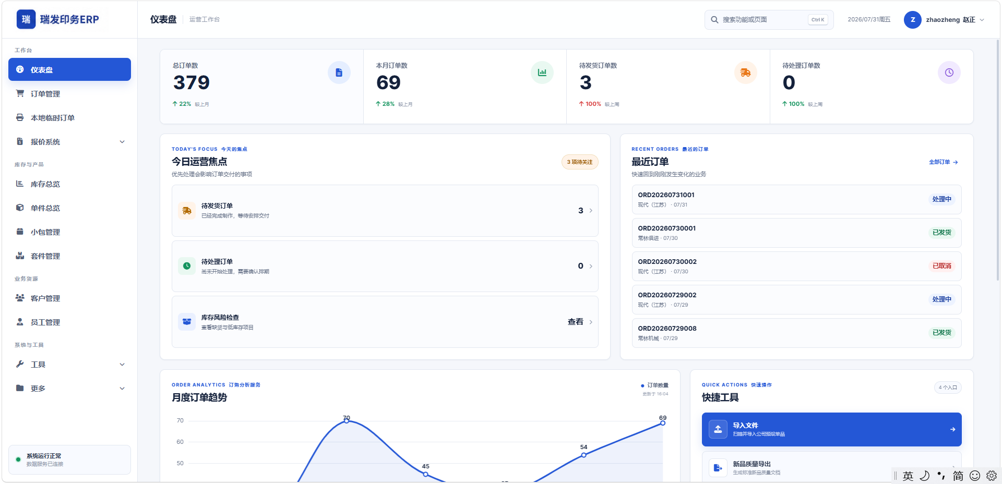Click the 总订单数 document icon
The image size is (1002, 484).
pos(339,72)
